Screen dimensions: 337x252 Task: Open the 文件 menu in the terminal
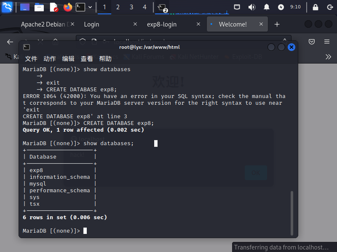click(31, 58)
